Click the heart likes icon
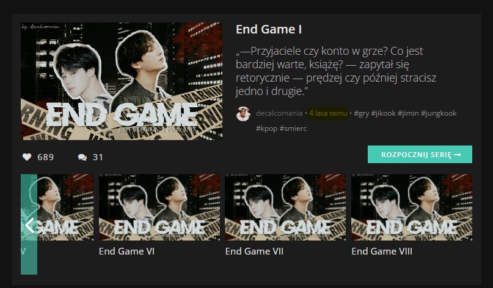Screen dimensions: 493x288 (27, 157)
